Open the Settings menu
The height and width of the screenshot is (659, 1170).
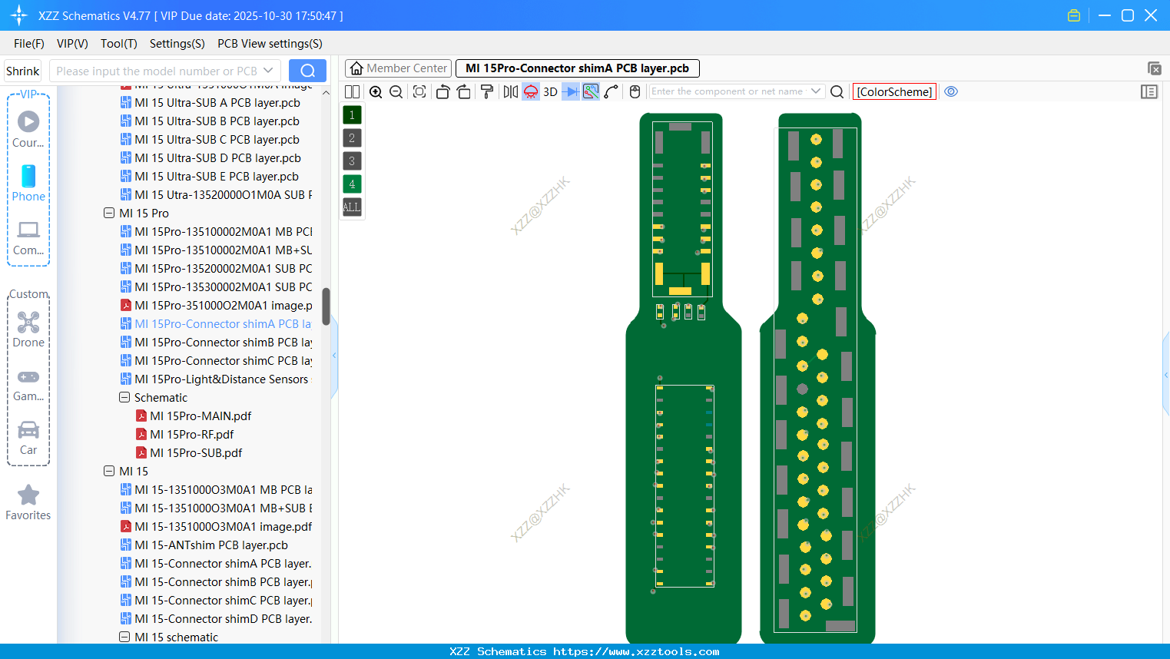tap(177, 43)
